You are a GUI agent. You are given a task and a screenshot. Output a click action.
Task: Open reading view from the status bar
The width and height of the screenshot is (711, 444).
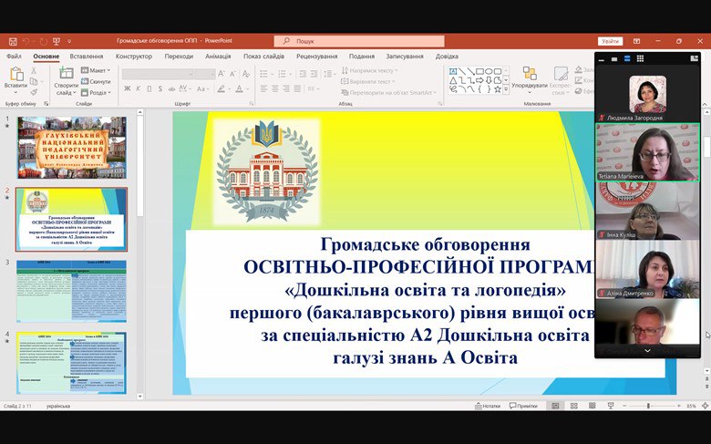coord(591,406)
